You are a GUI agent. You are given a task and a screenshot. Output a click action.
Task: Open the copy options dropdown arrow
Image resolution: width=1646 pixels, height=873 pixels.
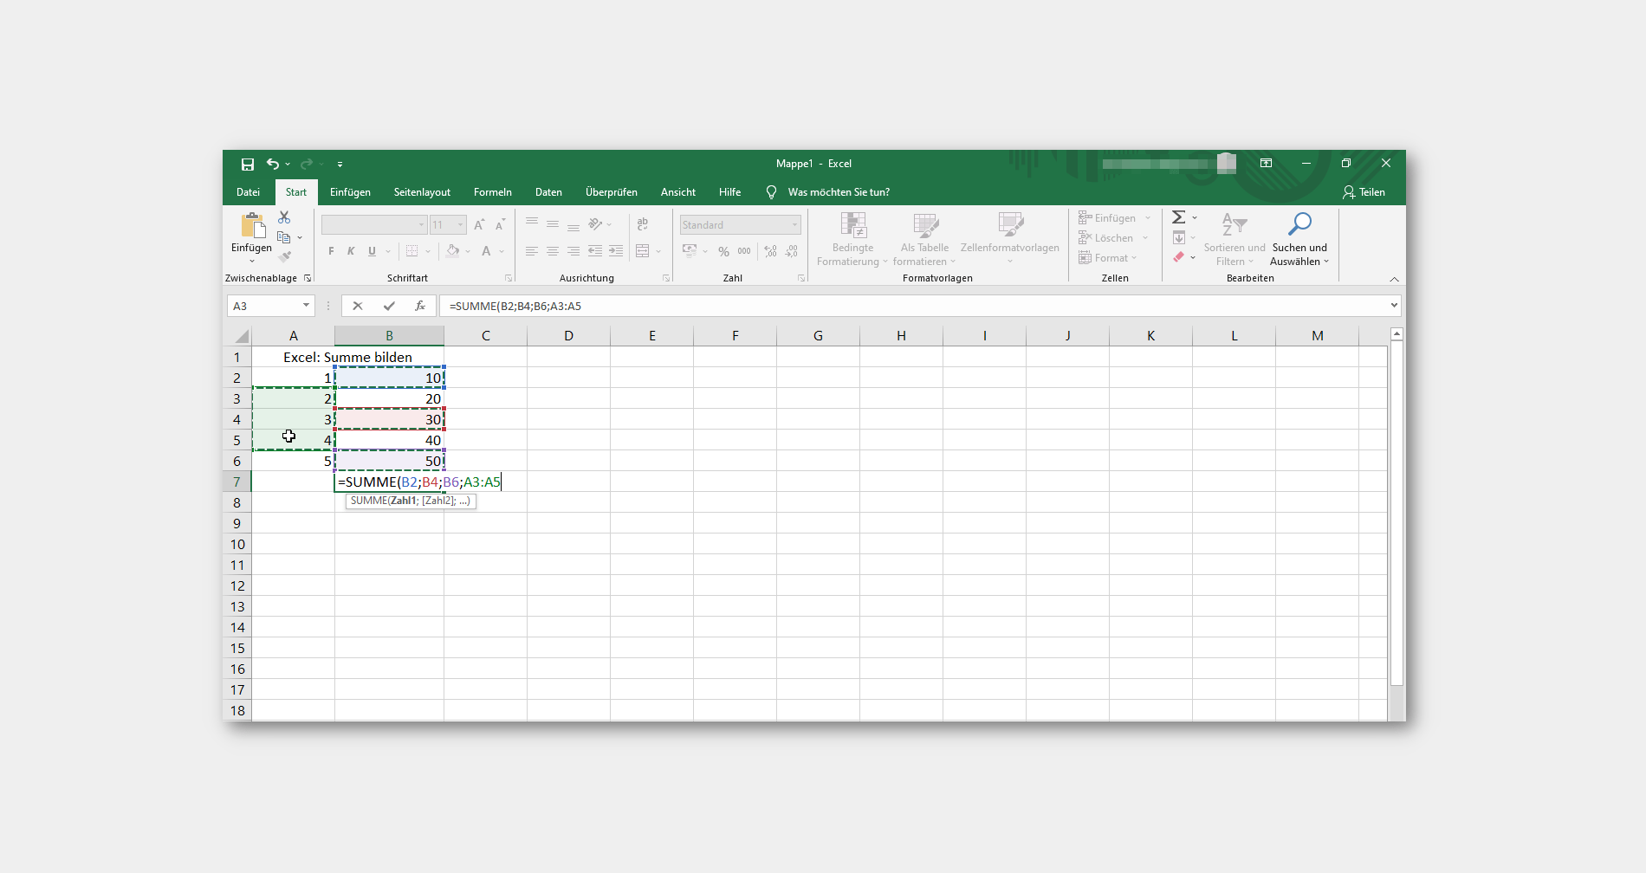coord(300,237)
